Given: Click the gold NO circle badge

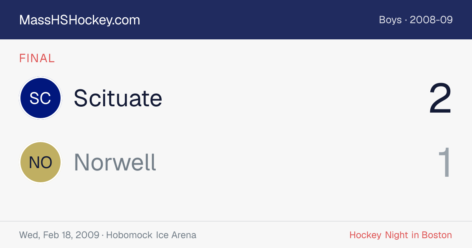Looking at the screenshot, I should [41, 162].
